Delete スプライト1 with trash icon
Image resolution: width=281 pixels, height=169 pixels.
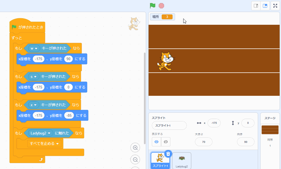168,154
